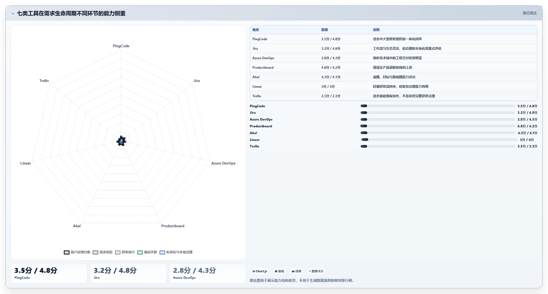Click the Jira progress bar
Image resolution: width=548 pixels, height=294 pixels.
coord(438,113)
